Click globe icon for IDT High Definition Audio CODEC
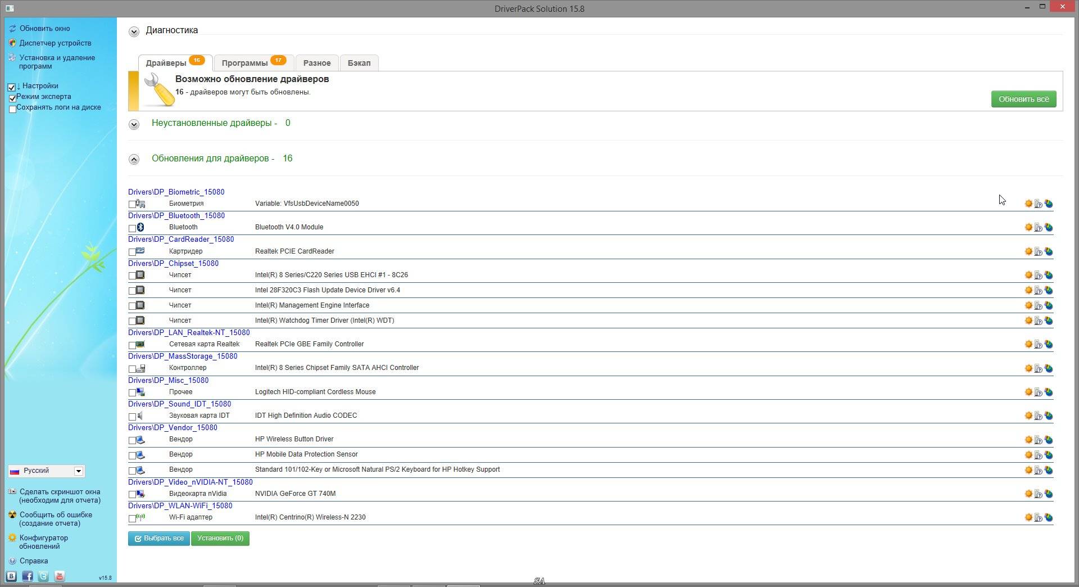1079x587 pixels. pos(1049,416)
